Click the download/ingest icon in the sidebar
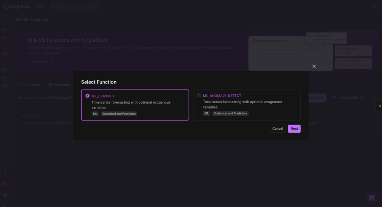 click(x=5, y=46)
